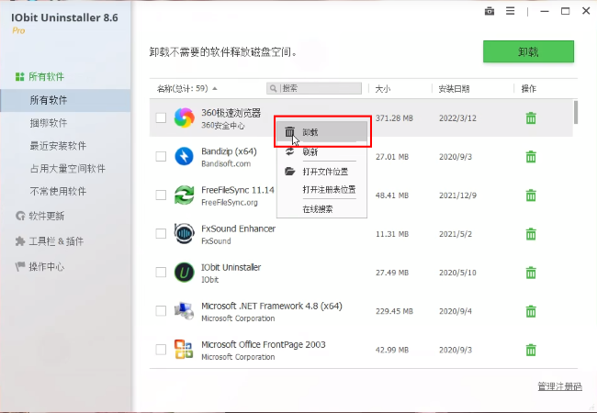597x413 pixels.
Task: Click the open folder icon in context menu
Action: click(289, 171)
